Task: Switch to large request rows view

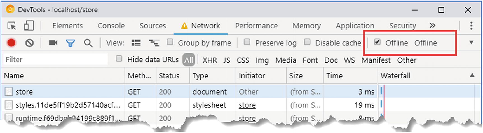Action: (136, 43)
